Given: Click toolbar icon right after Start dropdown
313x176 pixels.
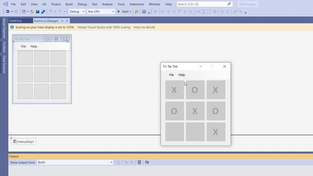Looking at the screenshot, I should [136, 12].
